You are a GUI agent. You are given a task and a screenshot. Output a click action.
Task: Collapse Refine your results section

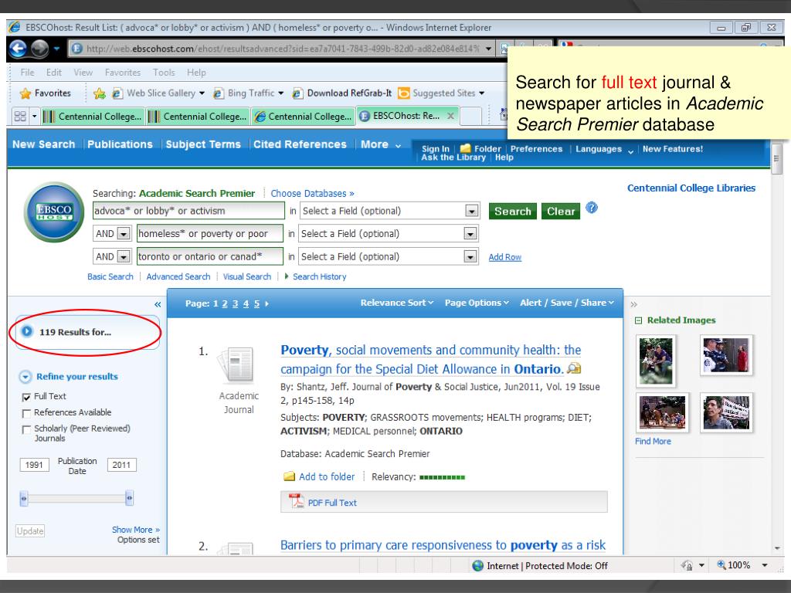25,377
